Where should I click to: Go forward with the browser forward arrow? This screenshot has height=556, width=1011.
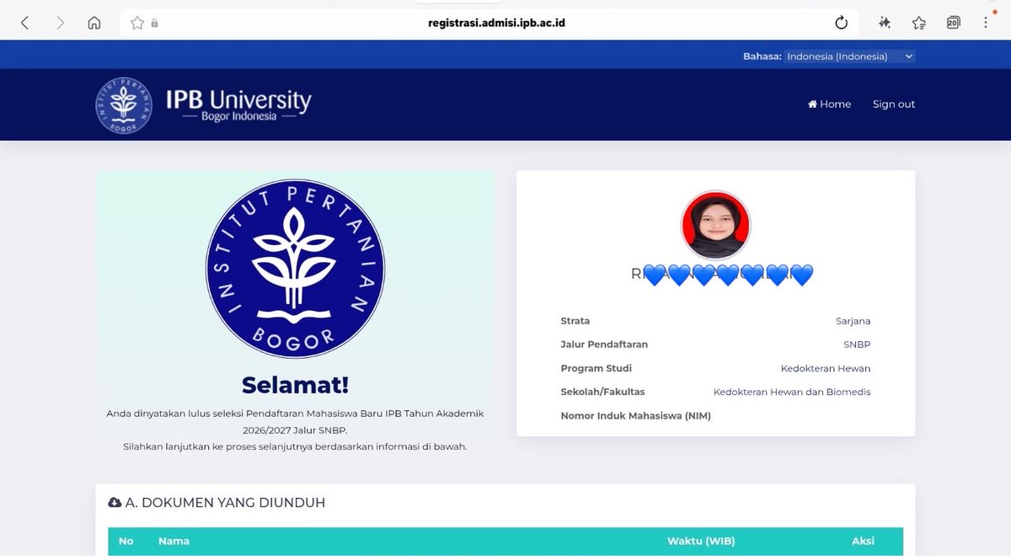click(60, 24)
